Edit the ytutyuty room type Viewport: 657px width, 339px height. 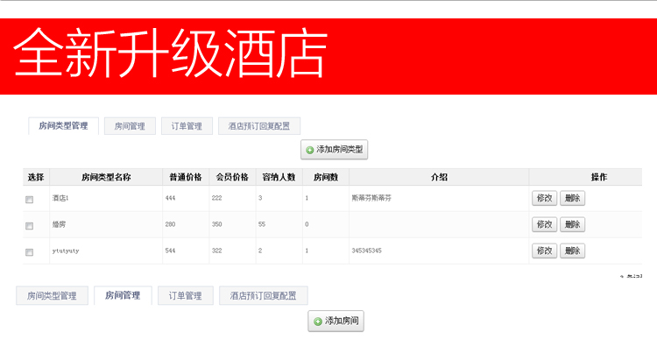tap(544, 251)
